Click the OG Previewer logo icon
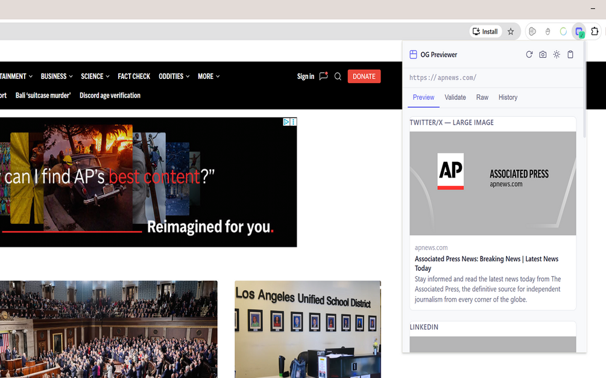Screen dimensions: 606x378 click(413, 54)
